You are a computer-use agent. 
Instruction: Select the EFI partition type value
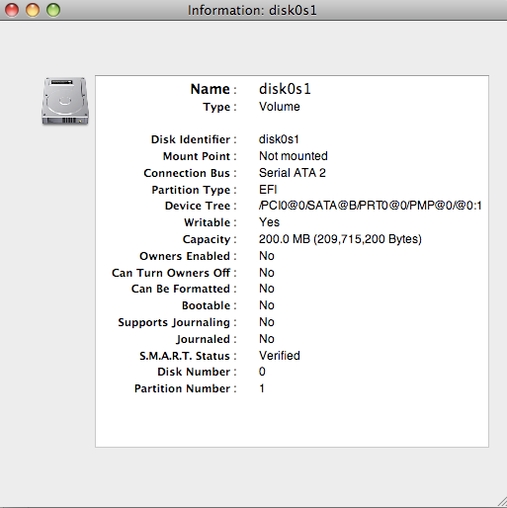268,190
